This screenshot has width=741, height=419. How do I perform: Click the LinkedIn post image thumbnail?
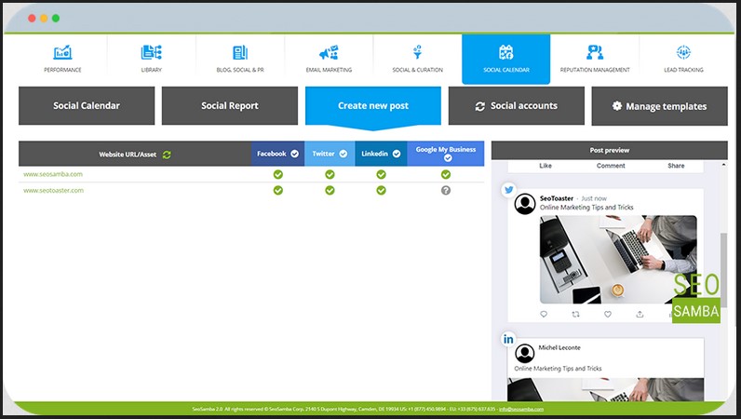[x=606, y=389]
